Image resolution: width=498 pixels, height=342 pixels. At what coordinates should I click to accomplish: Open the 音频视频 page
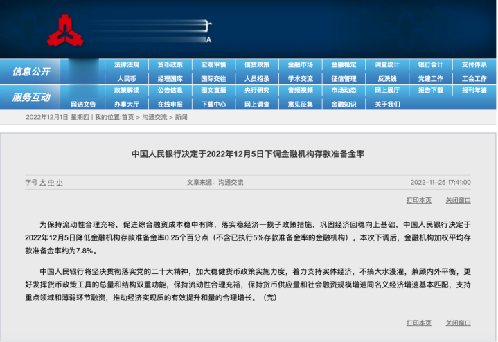tap(301, 90)
